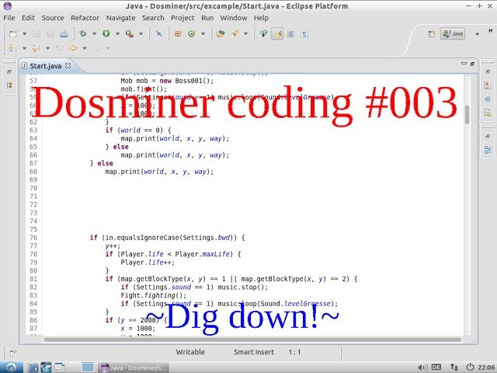497x373 pixels.
Task: Open the New Java Class dropdown arrow
Action: pyautogui.click(x=203, y=34)
